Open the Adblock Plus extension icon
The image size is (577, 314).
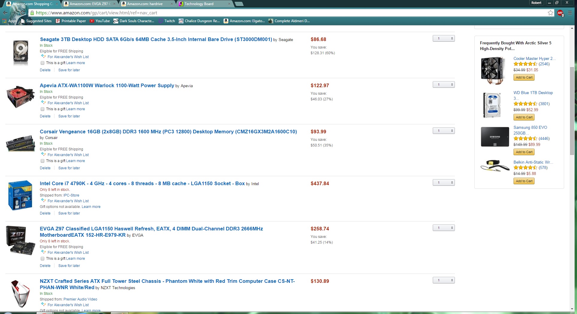point(560,13)
